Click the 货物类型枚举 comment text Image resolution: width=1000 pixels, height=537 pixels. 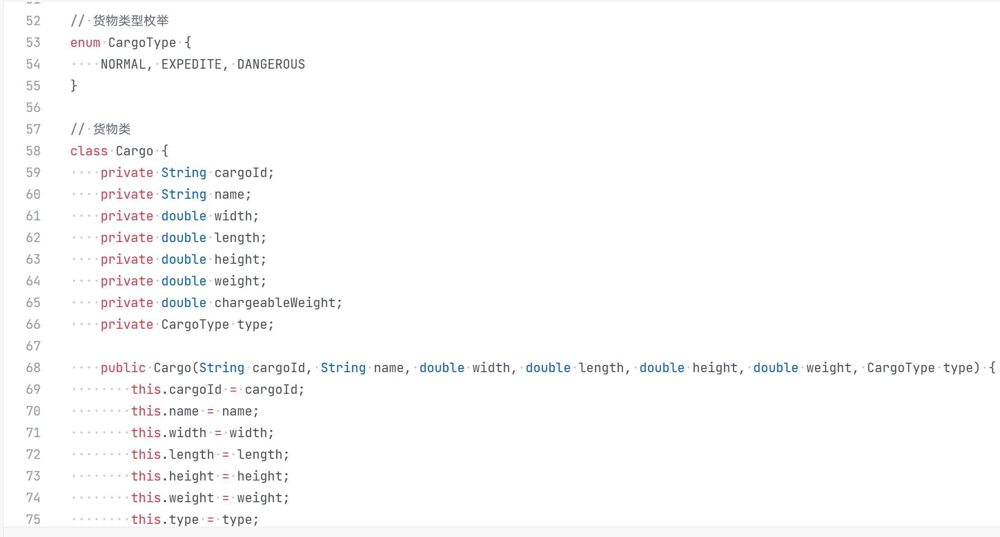click(x=131, y=21)
